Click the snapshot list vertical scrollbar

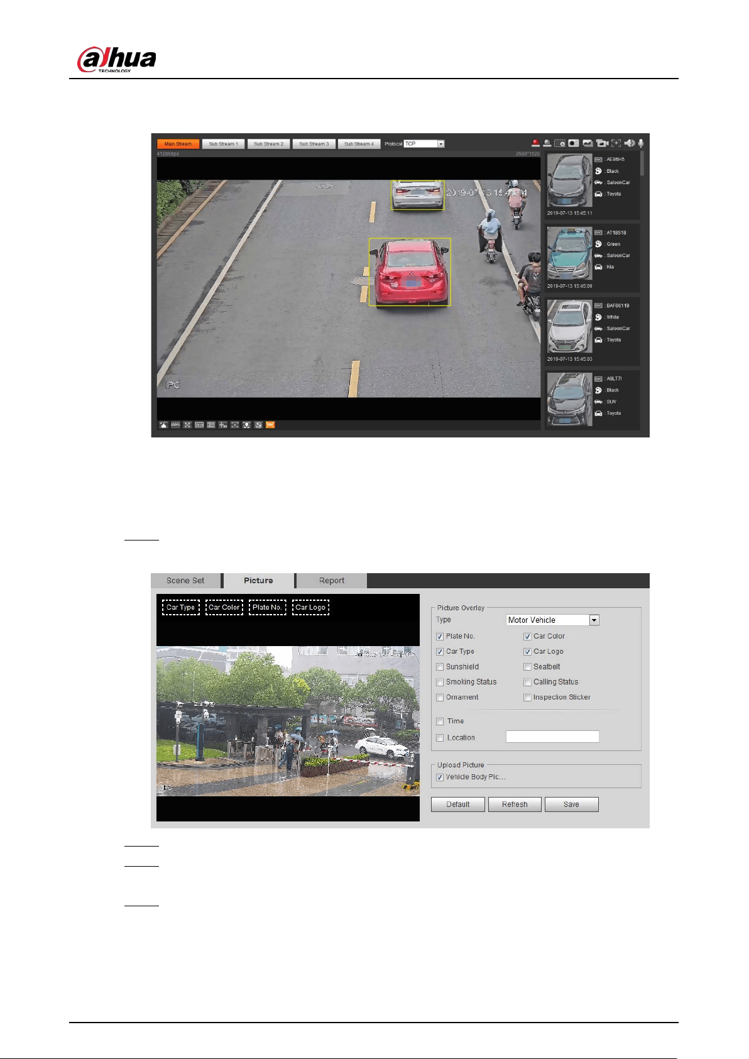[x=642, y=163]
